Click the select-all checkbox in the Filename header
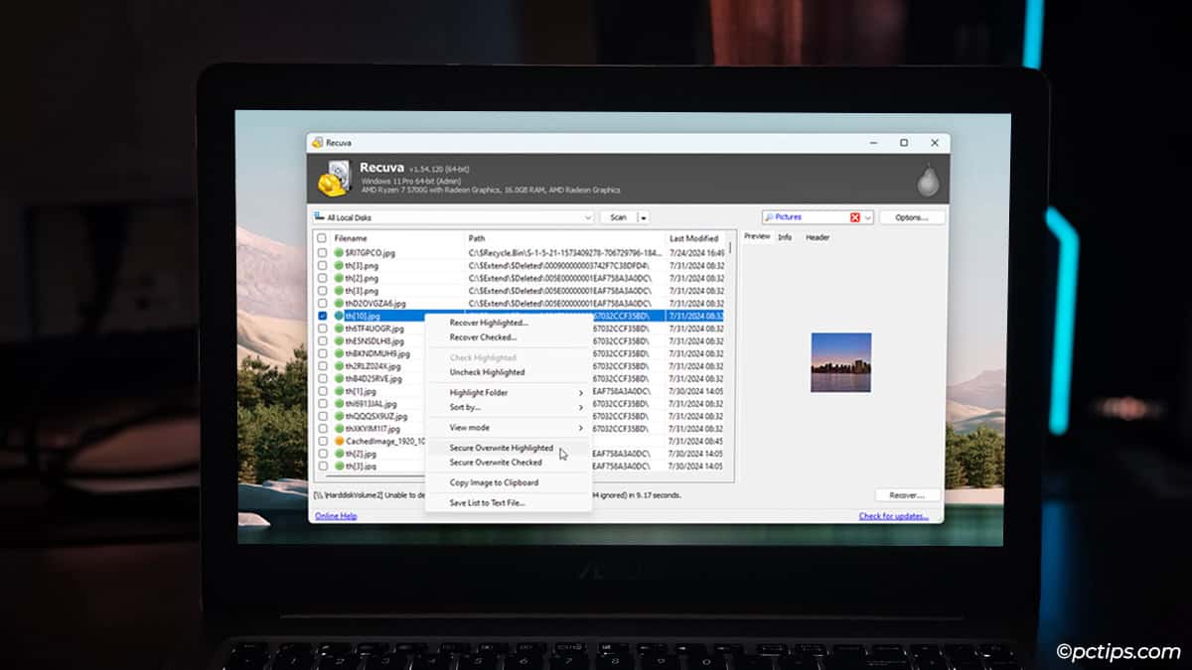 pyautogui.click(x=321, y=238)
